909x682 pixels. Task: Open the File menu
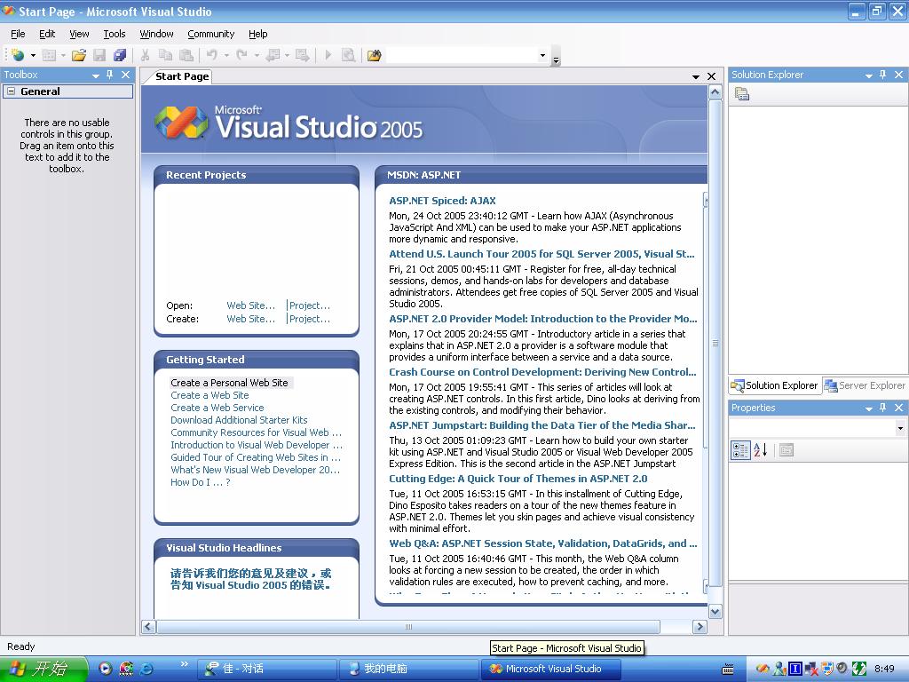[x=18, y=34]
